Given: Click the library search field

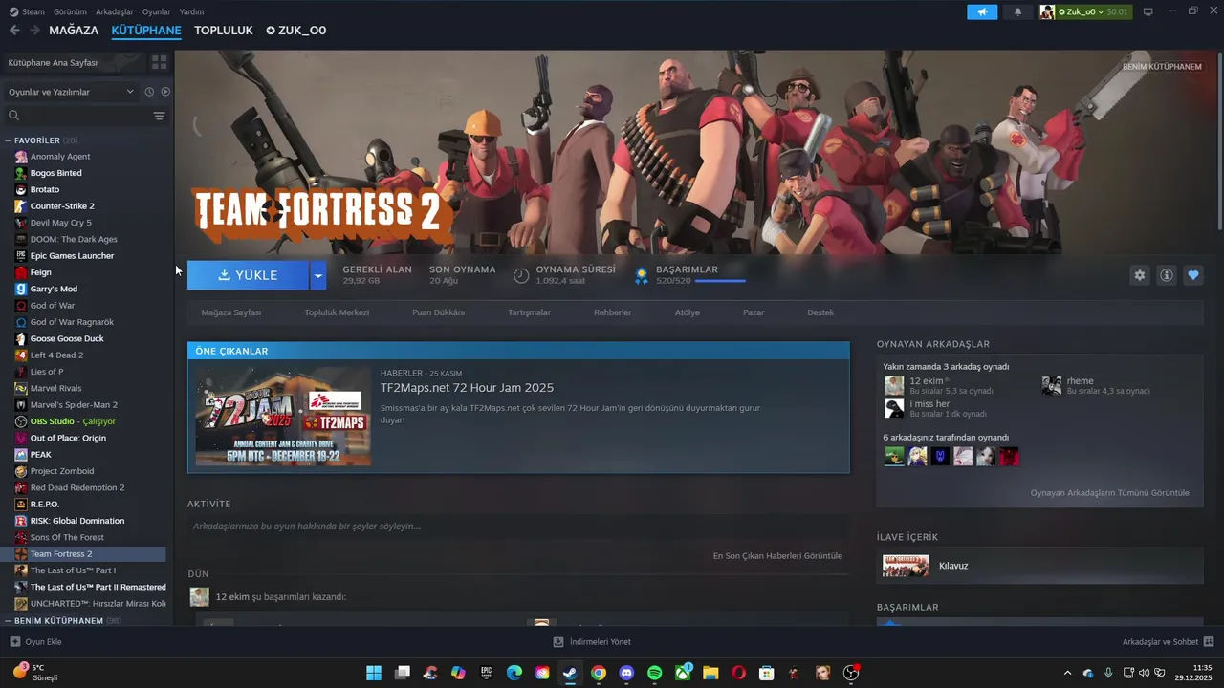Looking at the screenshot, I should pyautogui.click(x=76, y=116).
